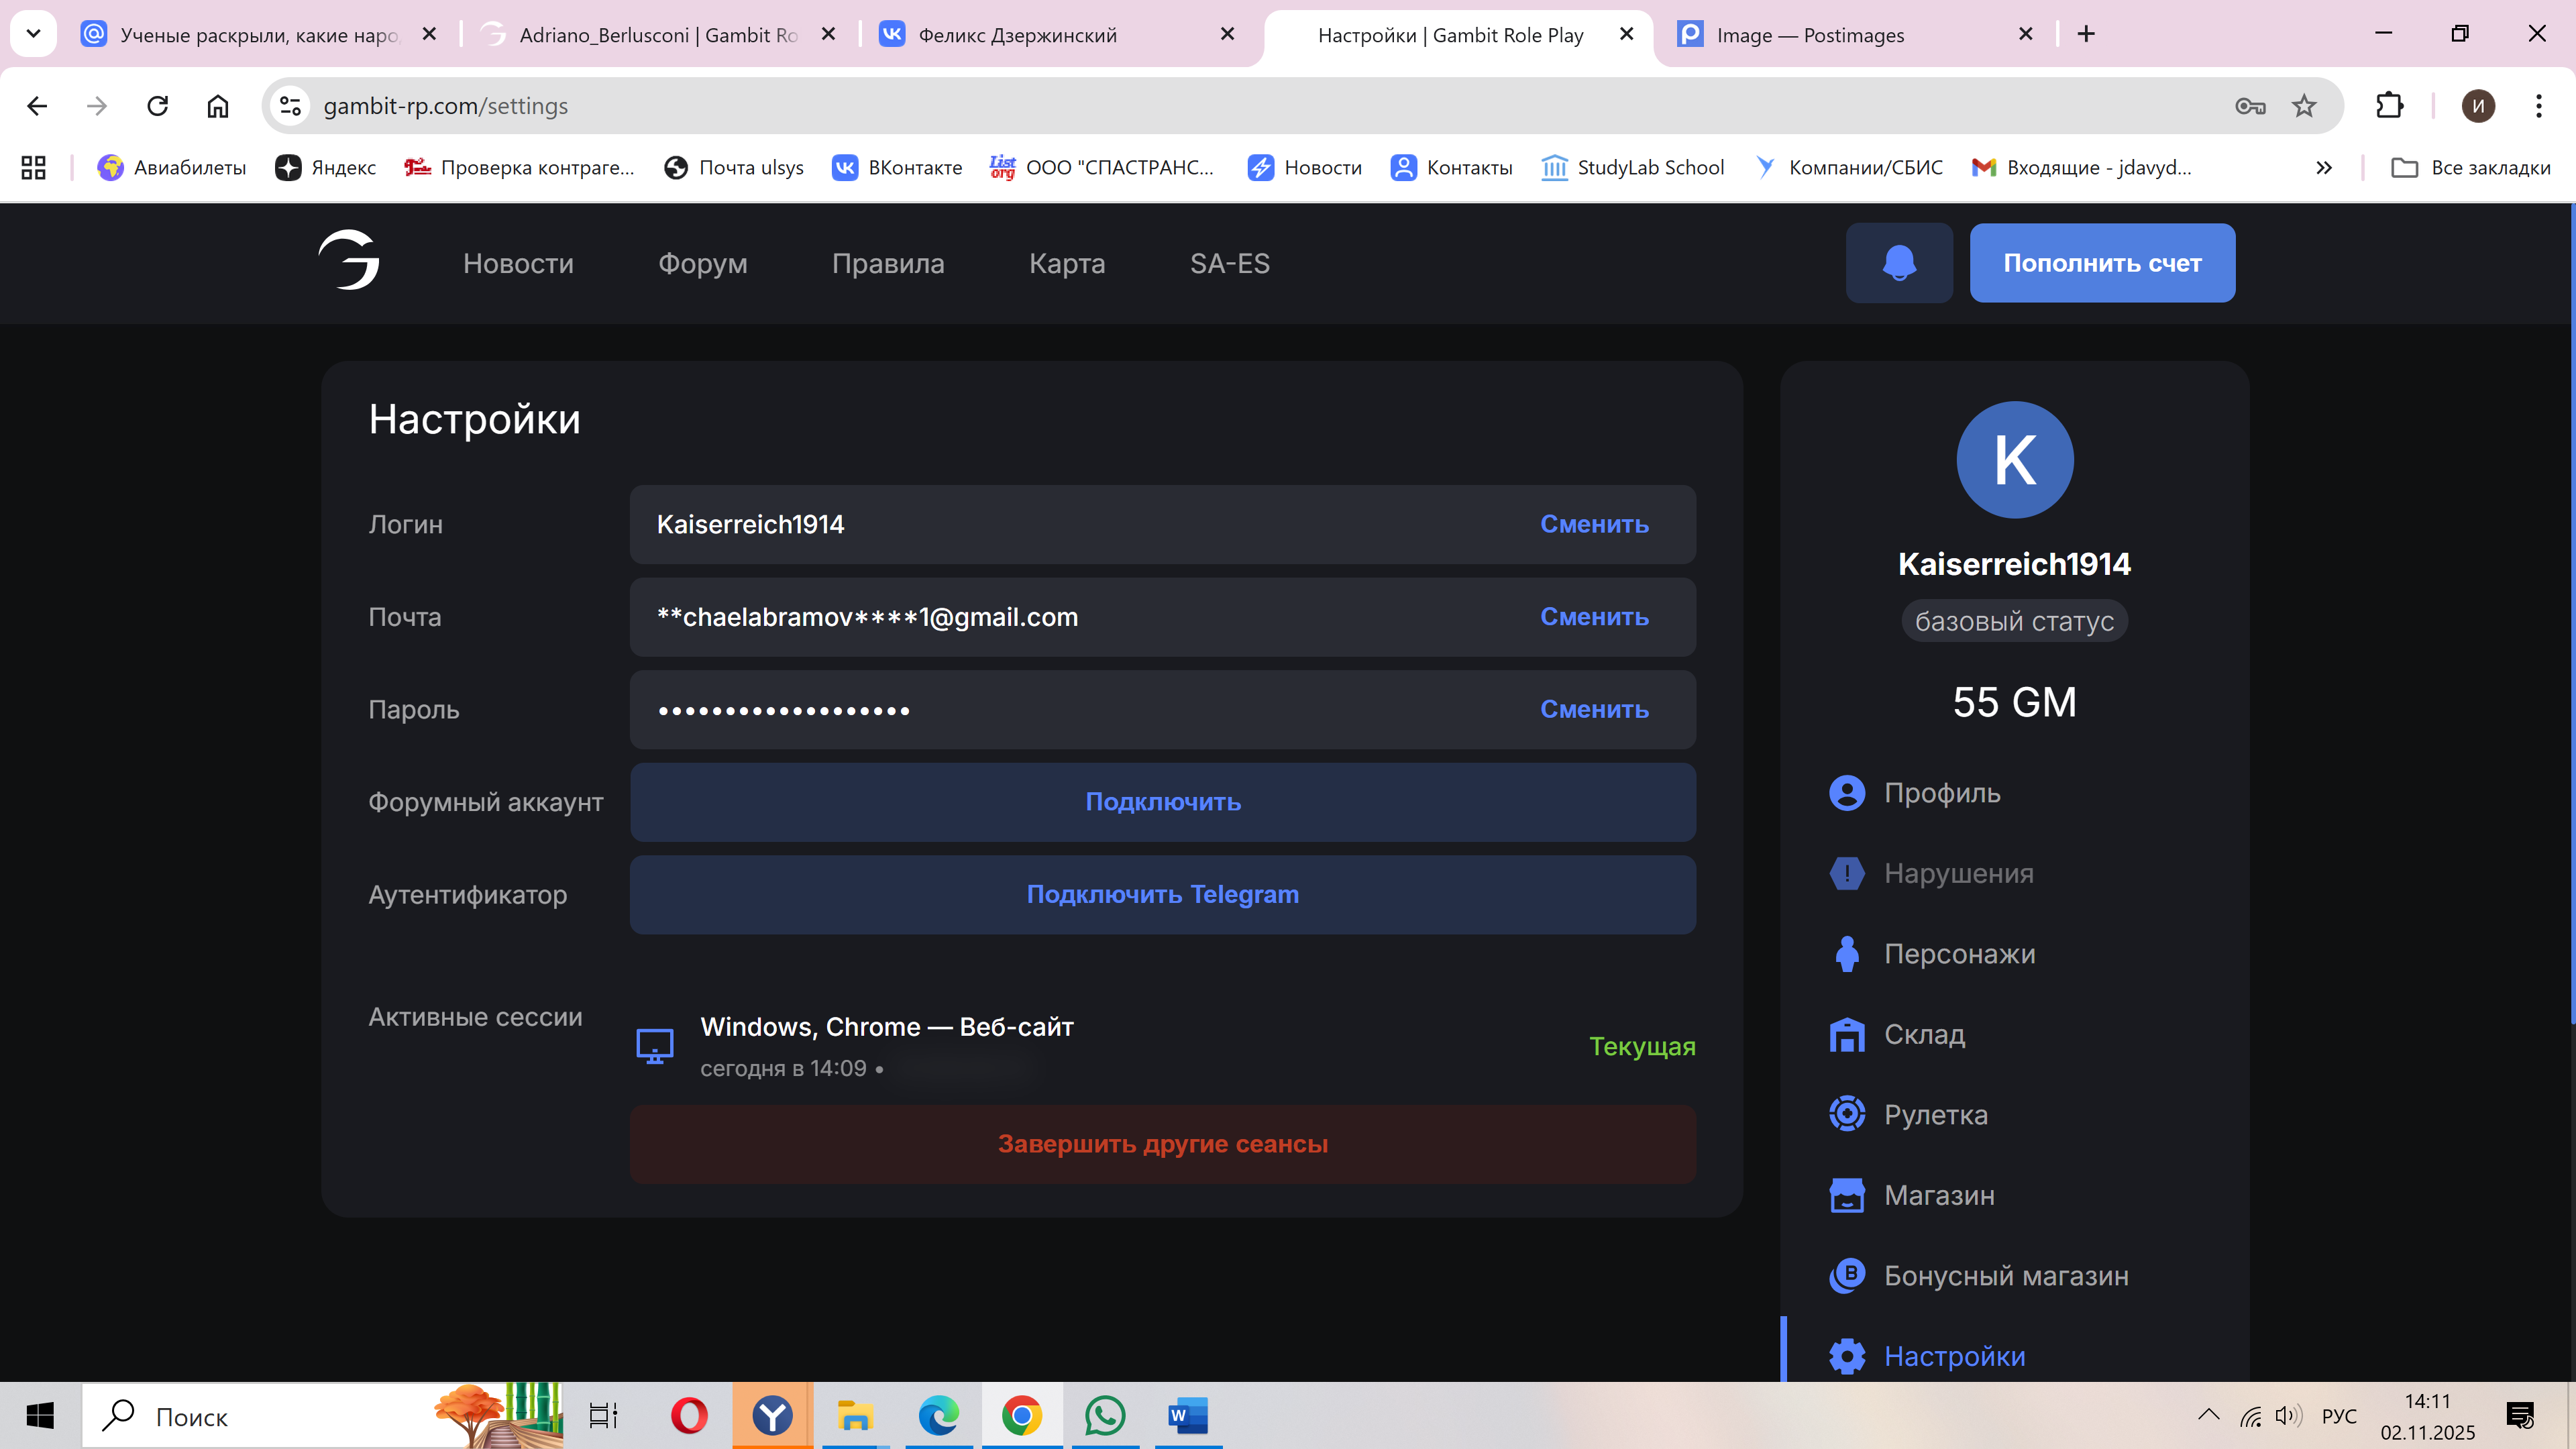Go to Форум in the navigation menu

[702, 263]
